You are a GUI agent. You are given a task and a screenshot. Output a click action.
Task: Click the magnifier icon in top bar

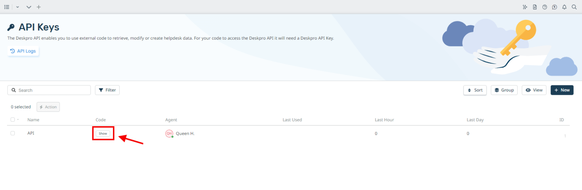pos(574,7)
